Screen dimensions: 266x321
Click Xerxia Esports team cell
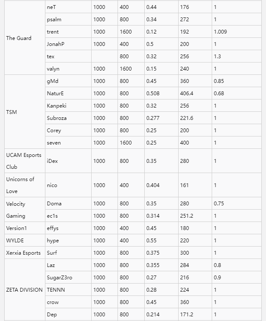pyautogui.click(x=23, y=253)
